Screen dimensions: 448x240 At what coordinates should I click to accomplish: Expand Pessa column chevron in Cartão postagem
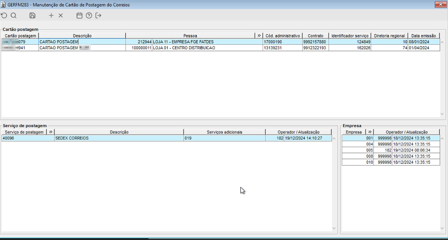(x=259, y=36)
